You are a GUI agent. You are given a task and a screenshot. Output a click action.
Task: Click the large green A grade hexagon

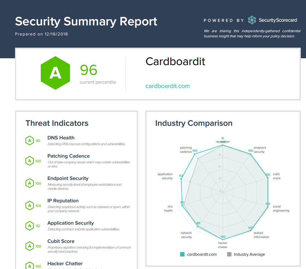(x=55, y=73)
